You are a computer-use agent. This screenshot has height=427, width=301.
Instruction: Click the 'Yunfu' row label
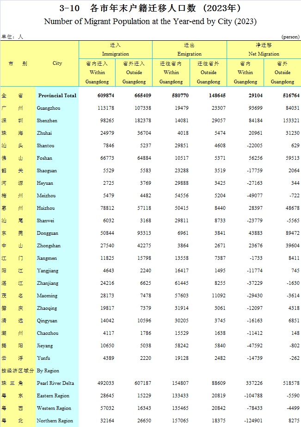tap(43, 358)
